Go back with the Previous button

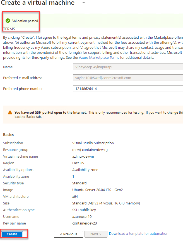pyautogui.click(x=68, y=234)
